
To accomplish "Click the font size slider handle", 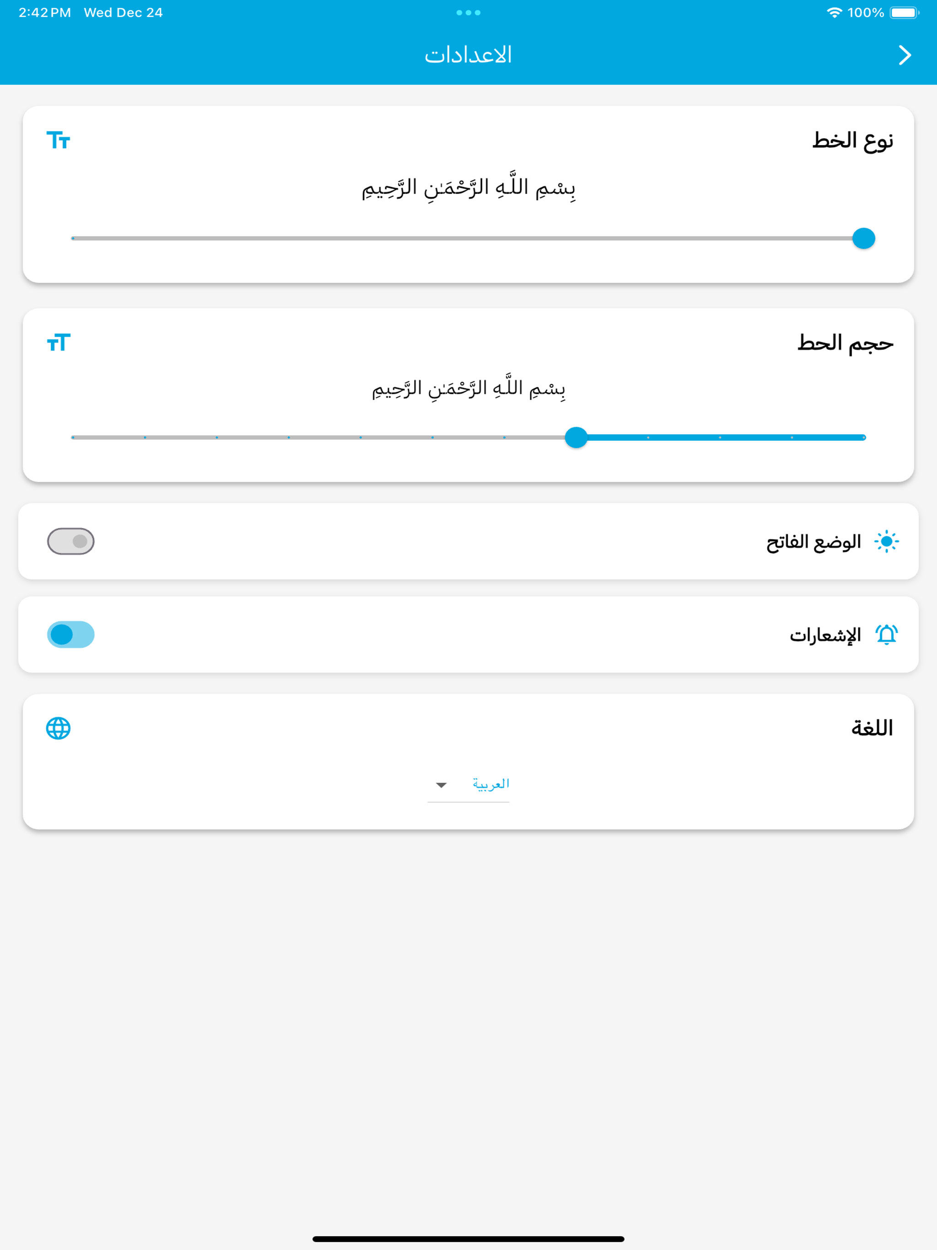I will click(576, 437).
